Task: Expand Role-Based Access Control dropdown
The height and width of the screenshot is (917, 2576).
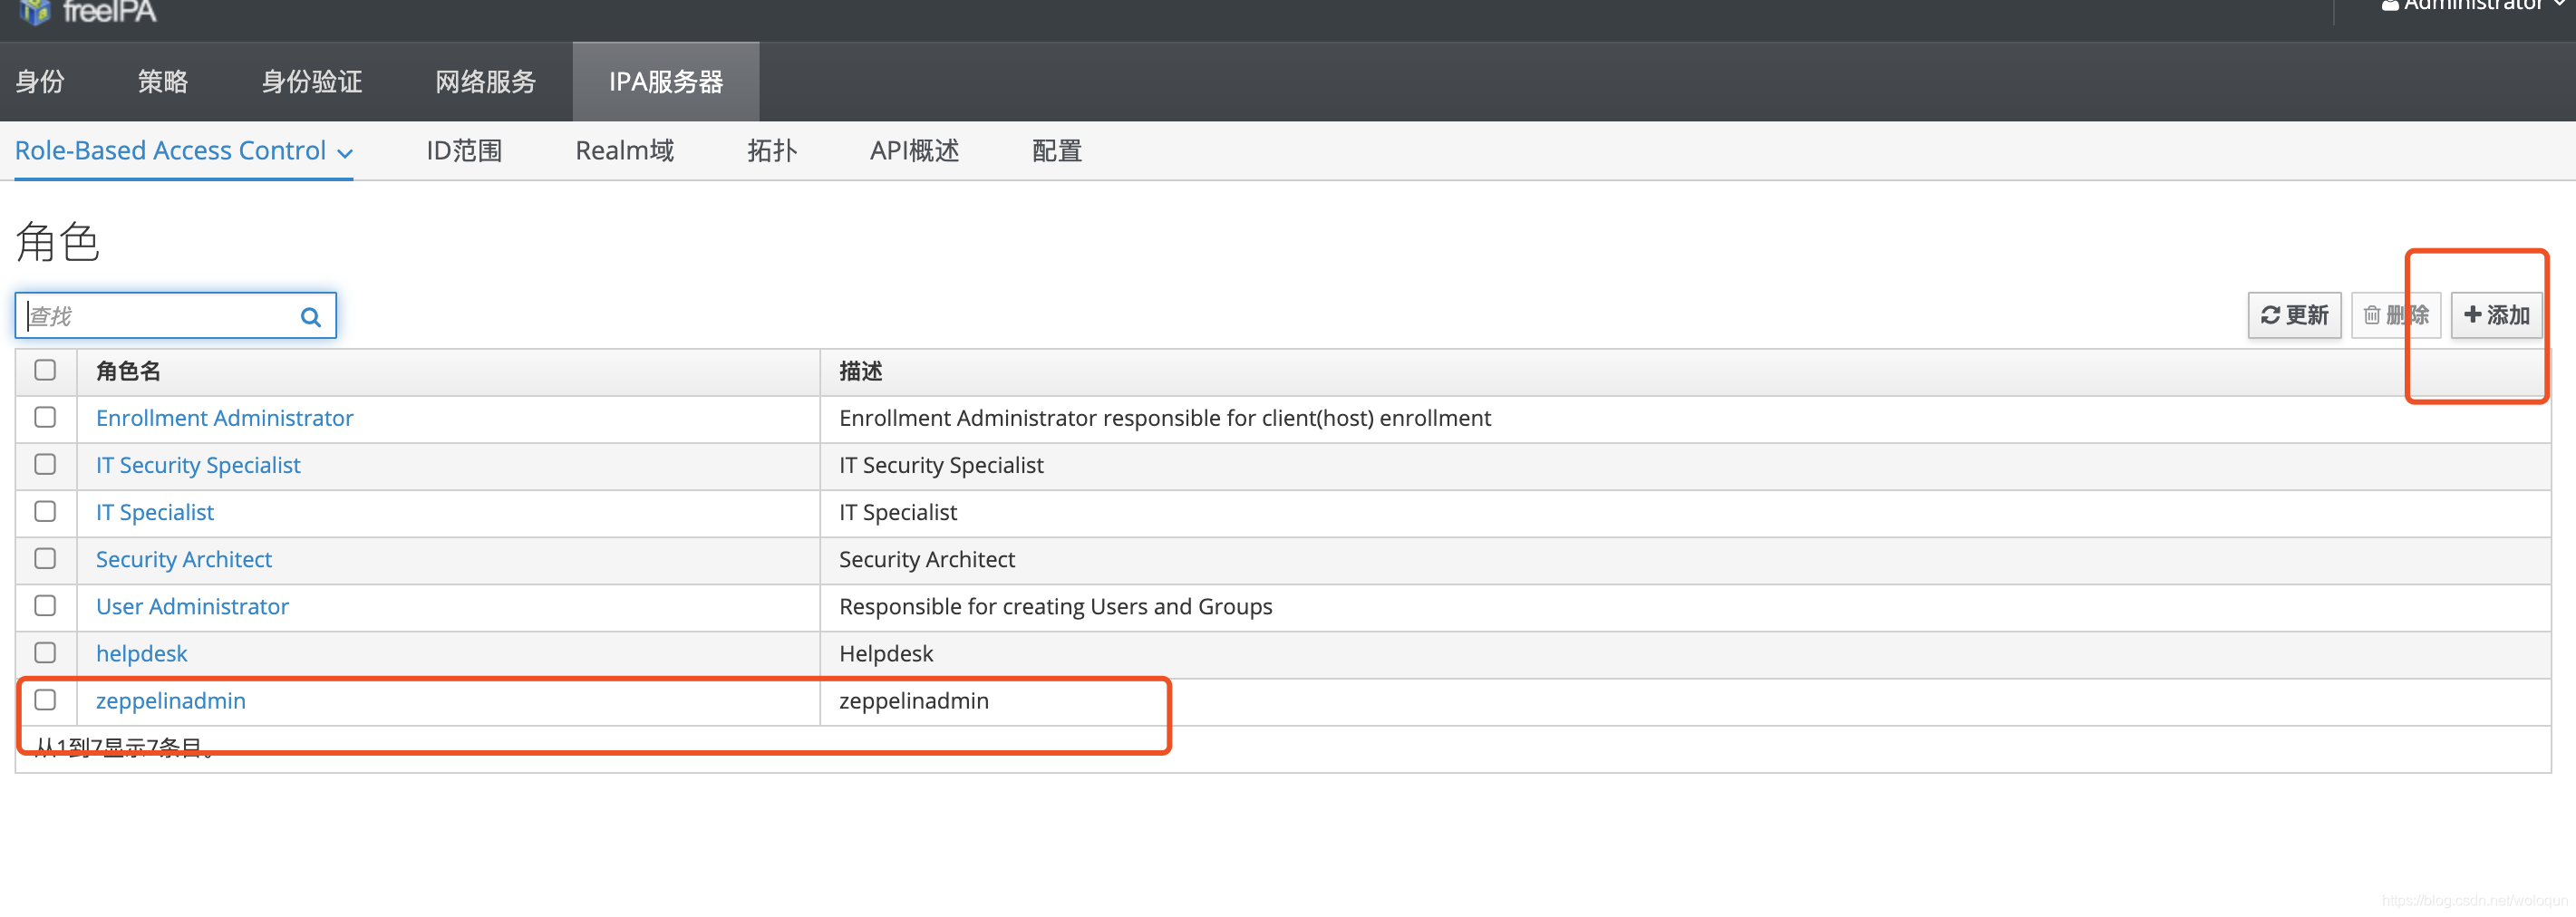Action: click(x=184, y=150)
